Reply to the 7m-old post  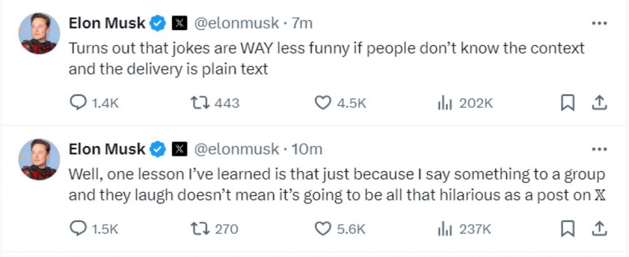(x=78, y=103)
